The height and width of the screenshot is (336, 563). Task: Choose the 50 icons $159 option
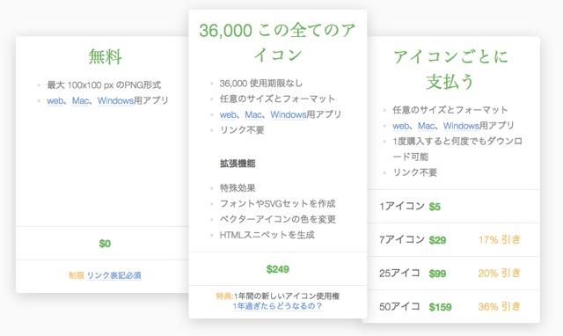pos(454,307)
